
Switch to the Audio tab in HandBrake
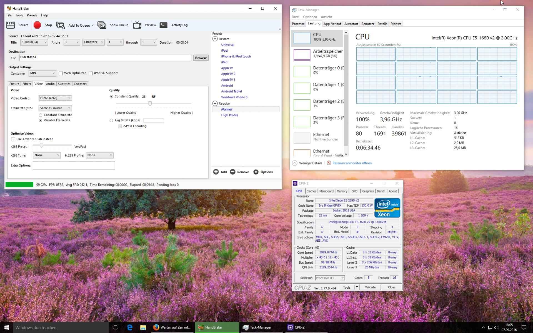click(50, 84)
